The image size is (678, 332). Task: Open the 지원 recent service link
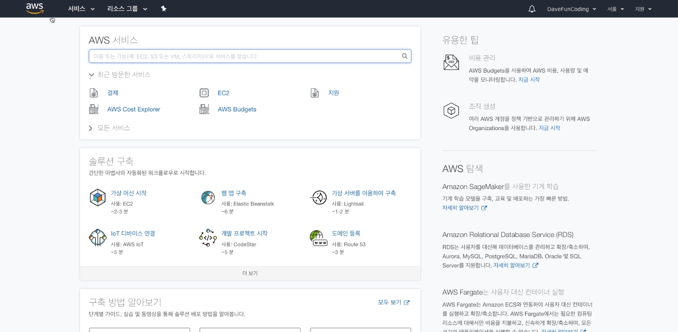334,93
